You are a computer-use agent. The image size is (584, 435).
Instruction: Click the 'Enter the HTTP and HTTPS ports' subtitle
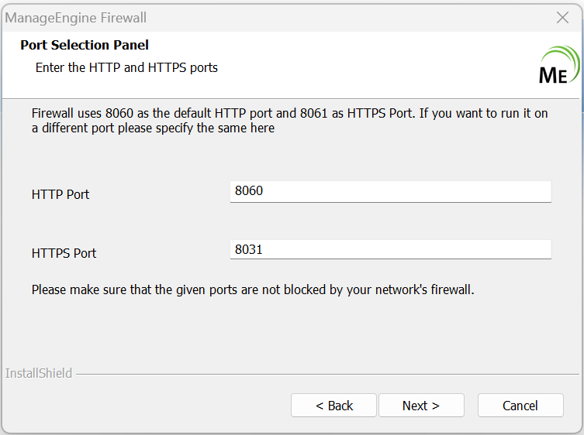[126, 67]
